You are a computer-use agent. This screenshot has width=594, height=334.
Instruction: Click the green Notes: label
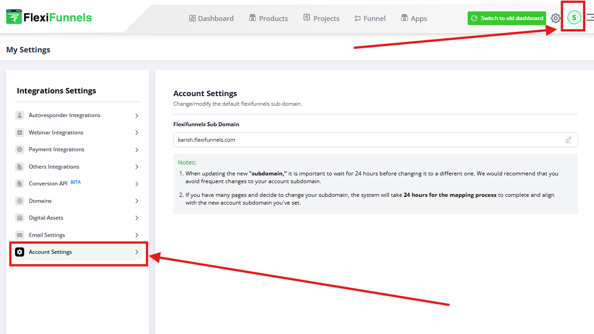coord(187,162)
